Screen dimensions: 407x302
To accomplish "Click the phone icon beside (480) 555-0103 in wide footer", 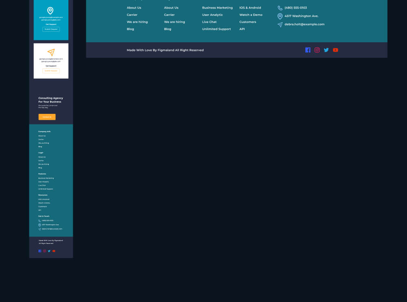I will [x=280, y=8].
